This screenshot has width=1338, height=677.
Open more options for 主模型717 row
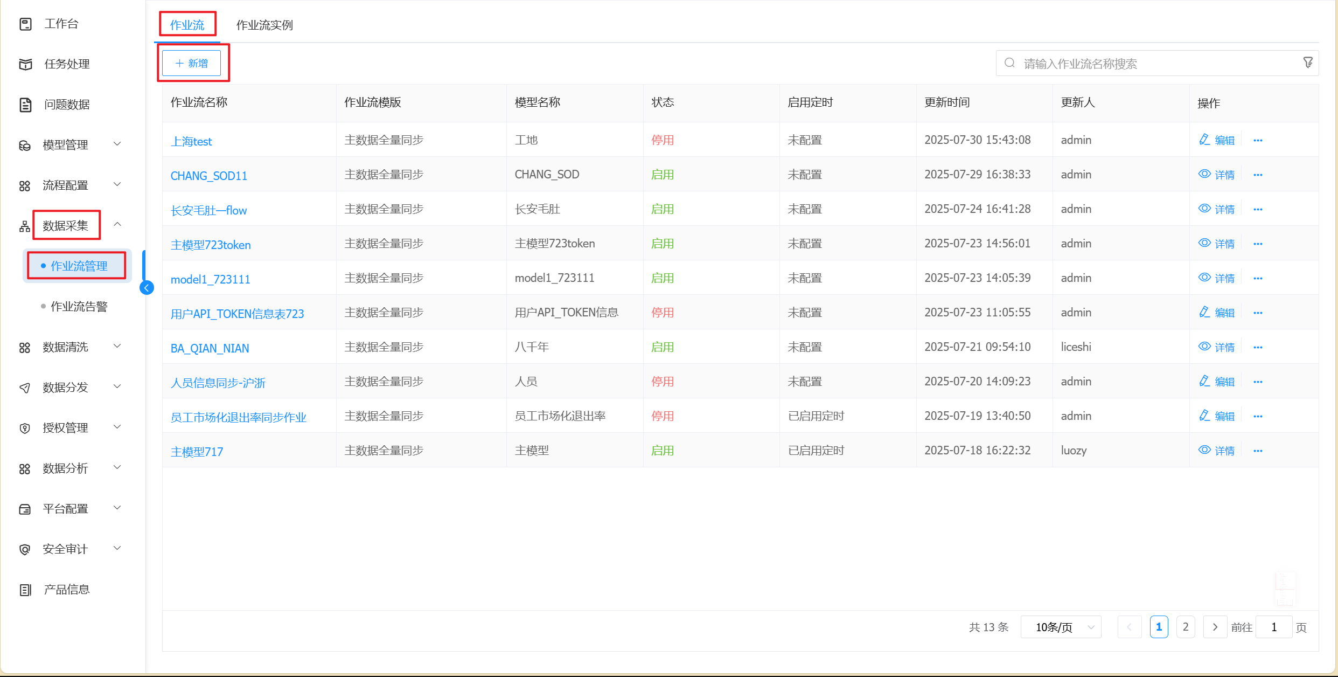pos(1258,451)
